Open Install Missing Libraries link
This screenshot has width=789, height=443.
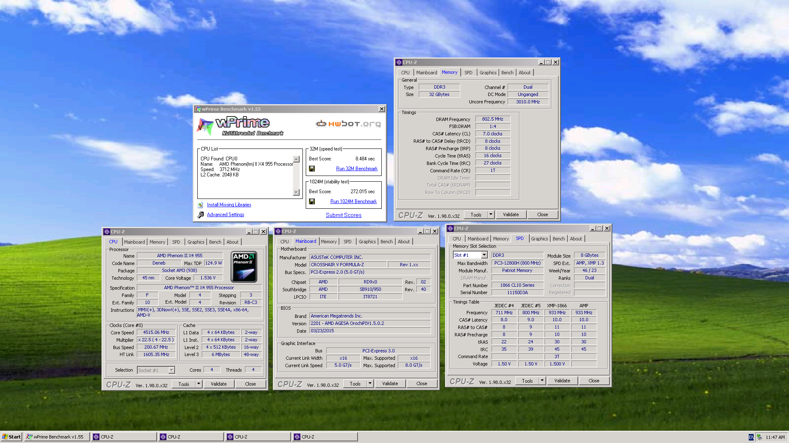click(x=229, y=205)
